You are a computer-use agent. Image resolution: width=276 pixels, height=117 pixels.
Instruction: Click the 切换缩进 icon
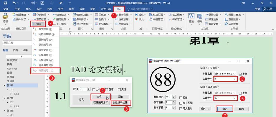[54, 15]
